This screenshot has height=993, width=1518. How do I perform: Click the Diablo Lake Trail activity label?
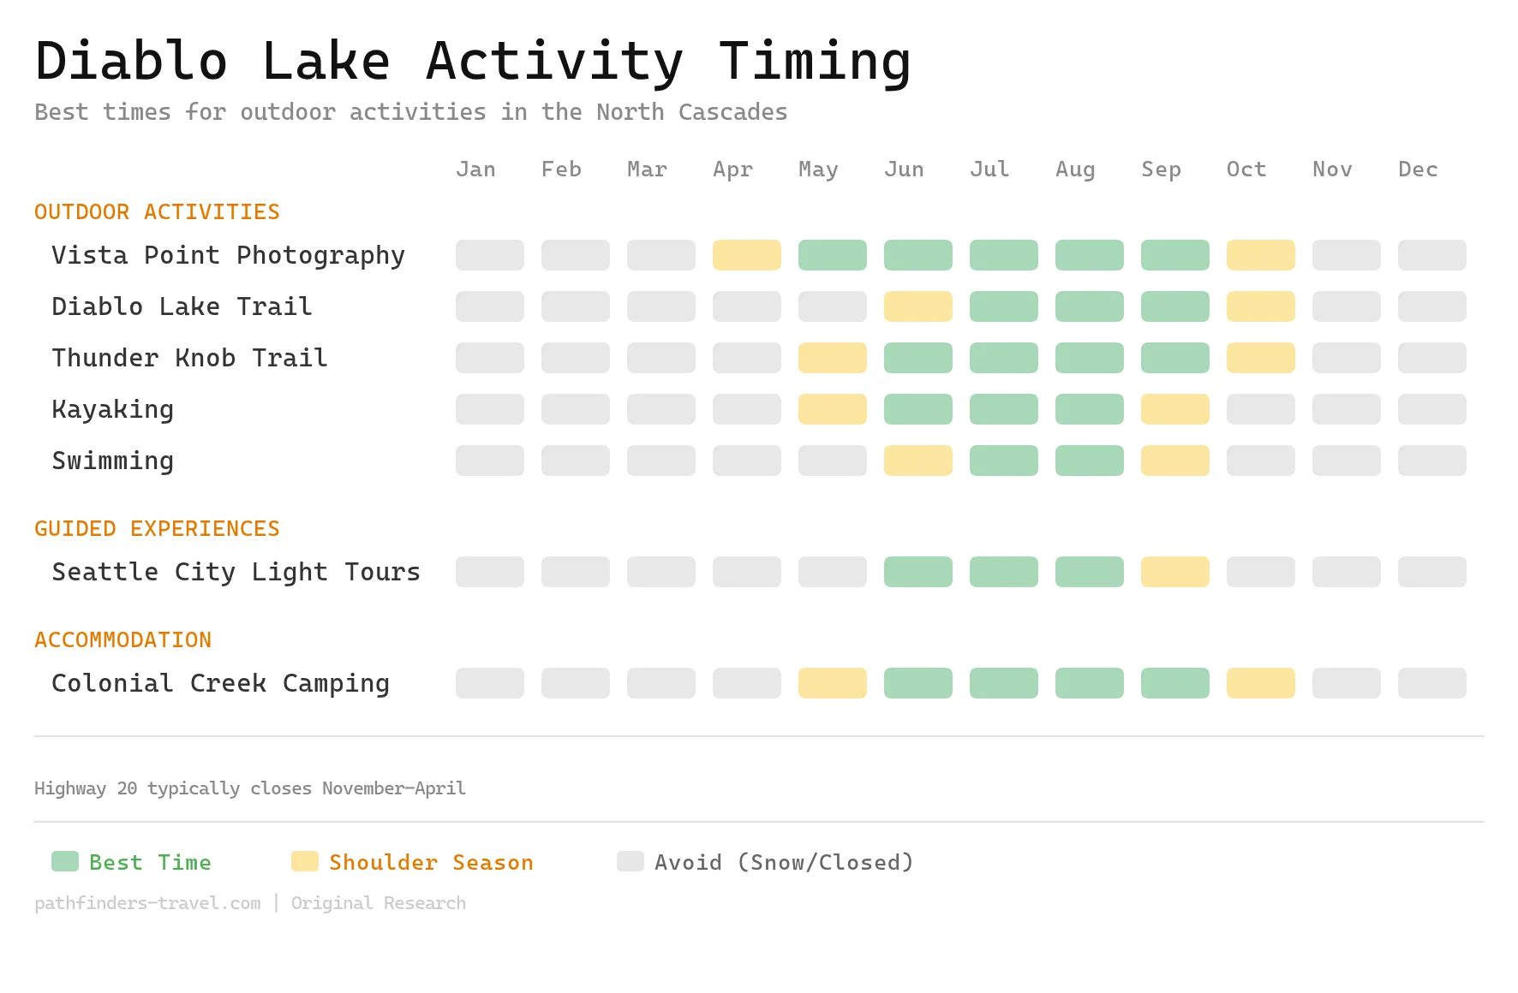[x=181, y=306]
